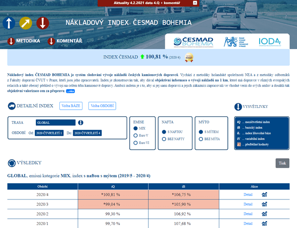Viewport: 297px width, 228px height.
Task: Open Detail link for period 2020/2
Action: point(248,214)
